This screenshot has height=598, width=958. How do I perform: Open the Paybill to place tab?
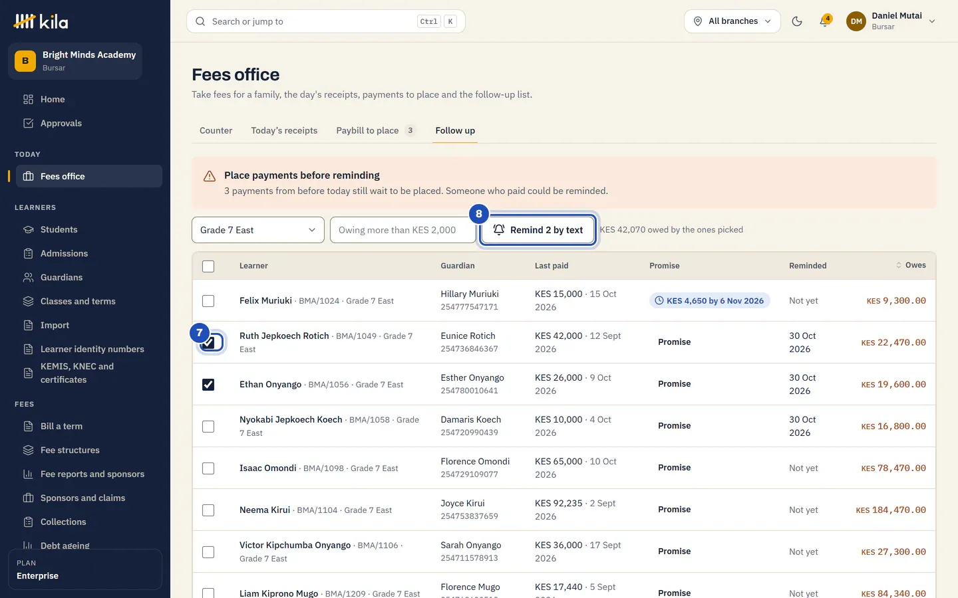tap(376, 130)
